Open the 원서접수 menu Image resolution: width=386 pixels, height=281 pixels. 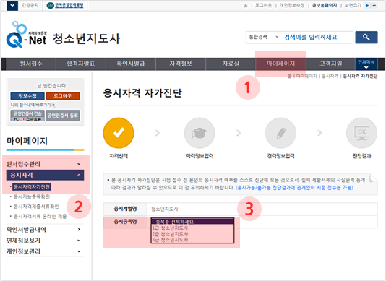31,64
